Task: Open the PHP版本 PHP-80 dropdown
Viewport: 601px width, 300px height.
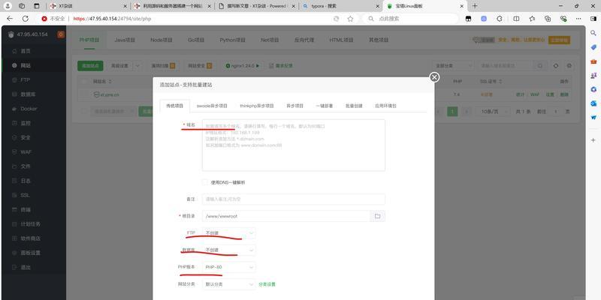Action: click(x=230, y=267)
